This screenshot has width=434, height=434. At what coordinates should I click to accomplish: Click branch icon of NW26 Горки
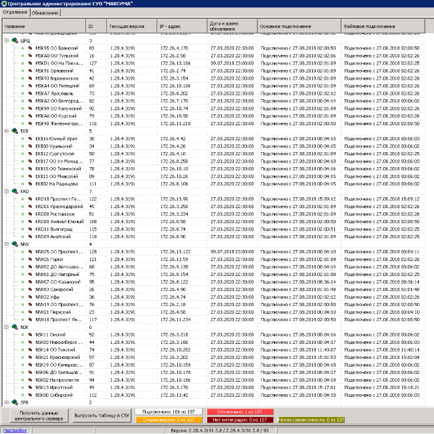[x=30, y=259]
